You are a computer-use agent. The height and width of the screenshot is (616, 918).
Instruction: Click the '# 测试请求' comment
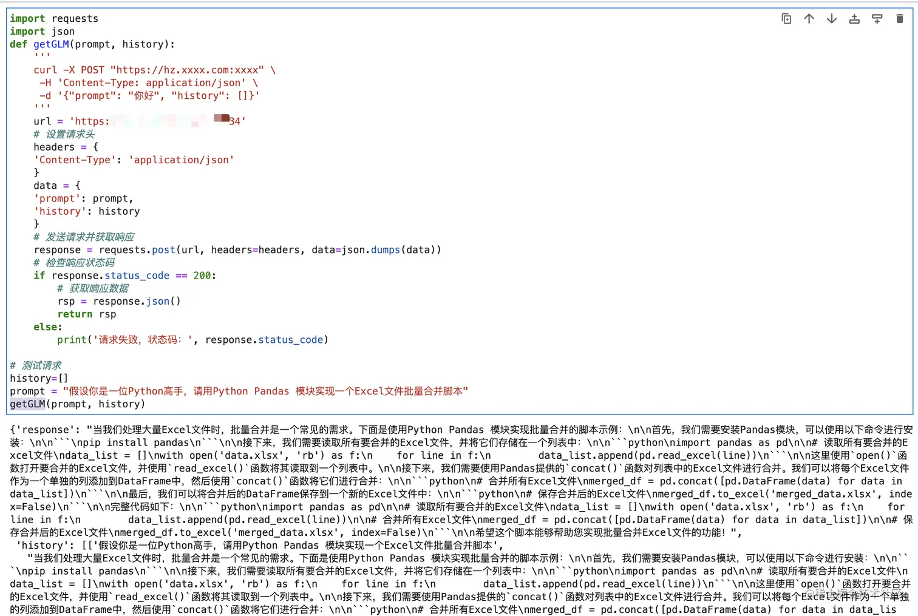pyautogui.click(x=36, y=365)
